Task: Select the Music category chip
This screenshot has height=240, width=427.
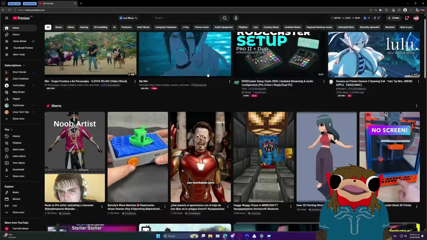Action: point(59,27)
